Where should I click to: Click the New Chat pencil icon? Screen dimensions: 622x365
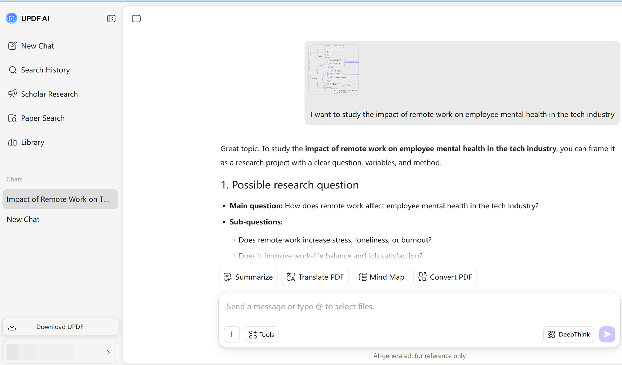pyautogui.click(x=12, y=46)
